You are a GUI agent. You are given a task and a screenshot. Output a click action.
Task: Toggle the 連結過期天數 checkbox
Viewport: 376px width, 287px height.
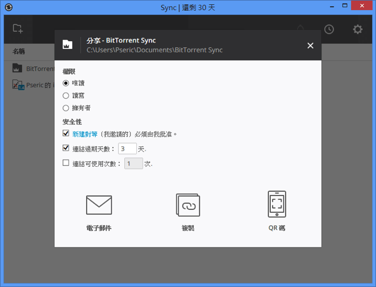coord(66,148)
